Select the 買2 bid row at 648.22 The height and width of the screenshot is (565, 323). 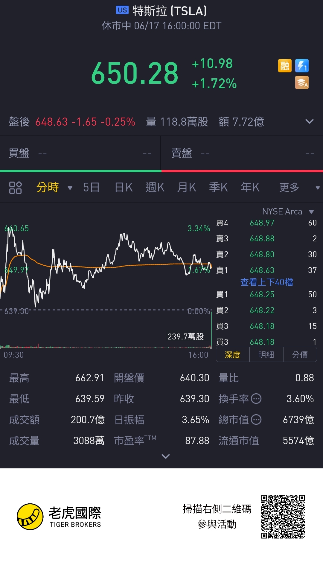click(x=266, y=310)
